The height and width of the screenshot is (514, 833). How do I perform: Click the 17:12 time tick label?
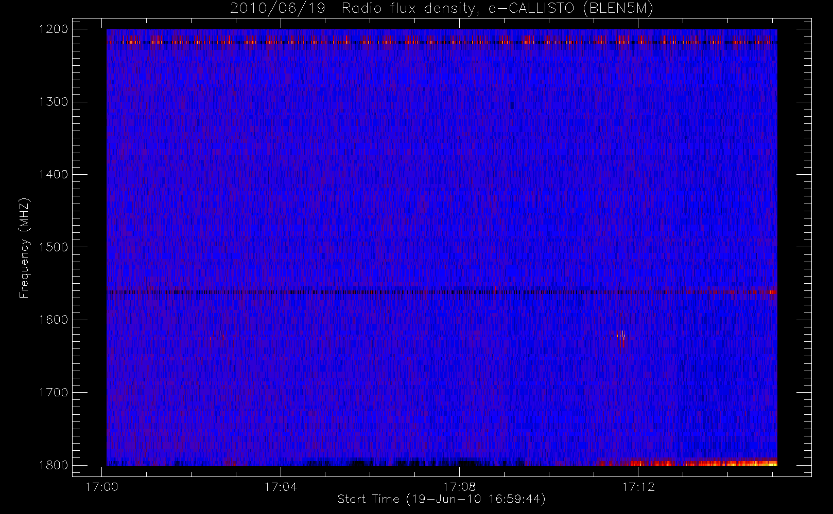[638, 487]
